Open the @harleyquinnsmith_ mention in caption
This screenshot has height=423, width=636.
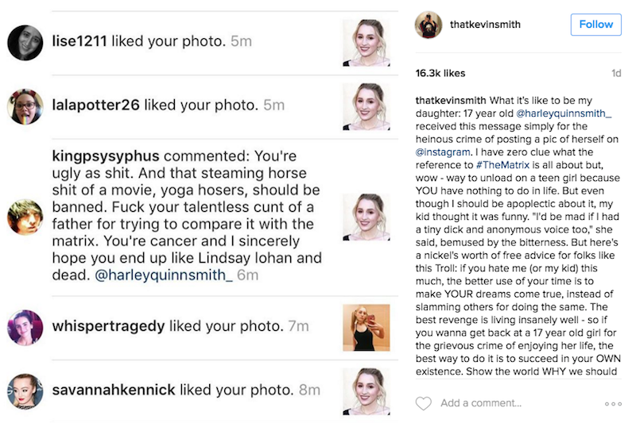tap(565, 113)
